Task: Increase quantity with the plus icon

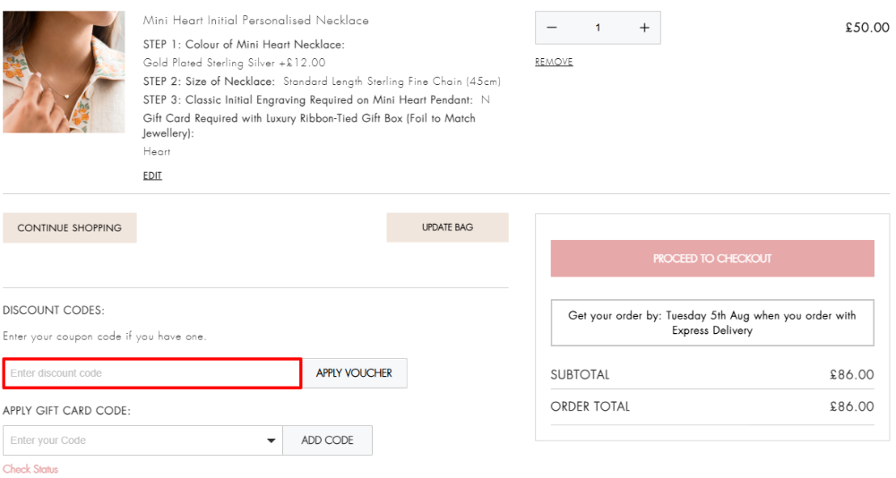Action: click(644, 28)
